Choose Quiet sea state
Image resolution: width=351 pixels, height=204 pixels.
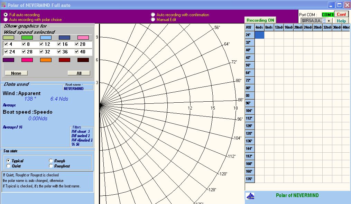8,166
